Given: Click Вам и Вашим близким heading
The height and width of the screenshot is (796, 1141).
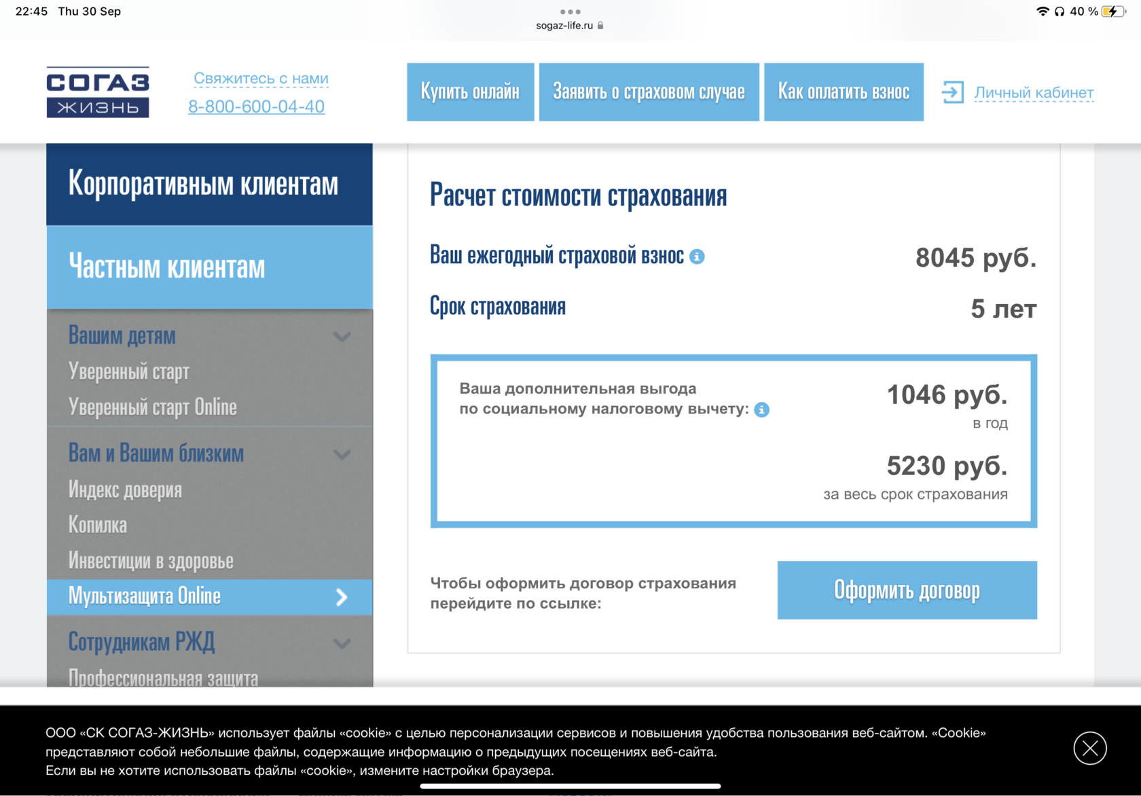Looking at the screenshot, I should point(156,453).
